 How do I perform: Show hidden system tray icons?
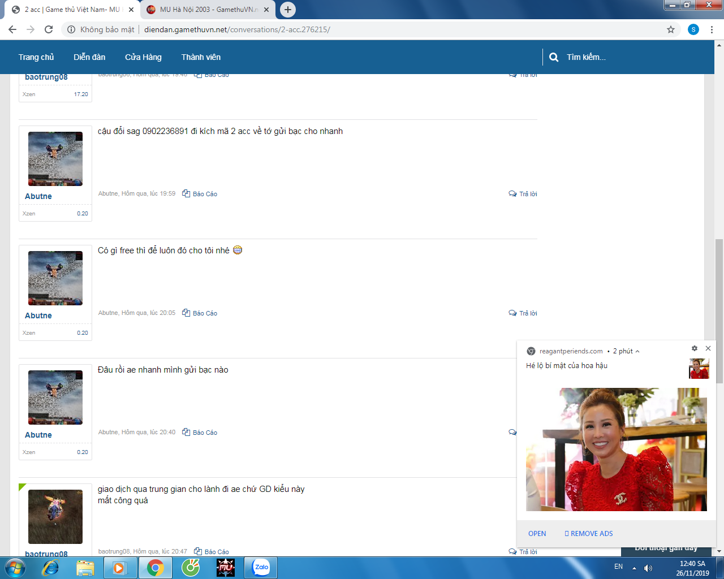pos(634,568)
